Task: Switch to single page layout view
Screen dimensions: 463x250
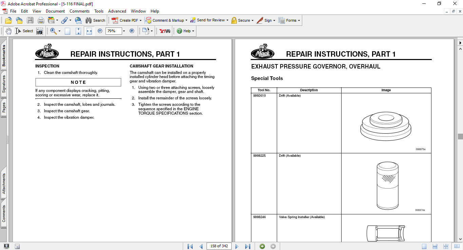Action: pyautogui.click(x=424, y=246)
